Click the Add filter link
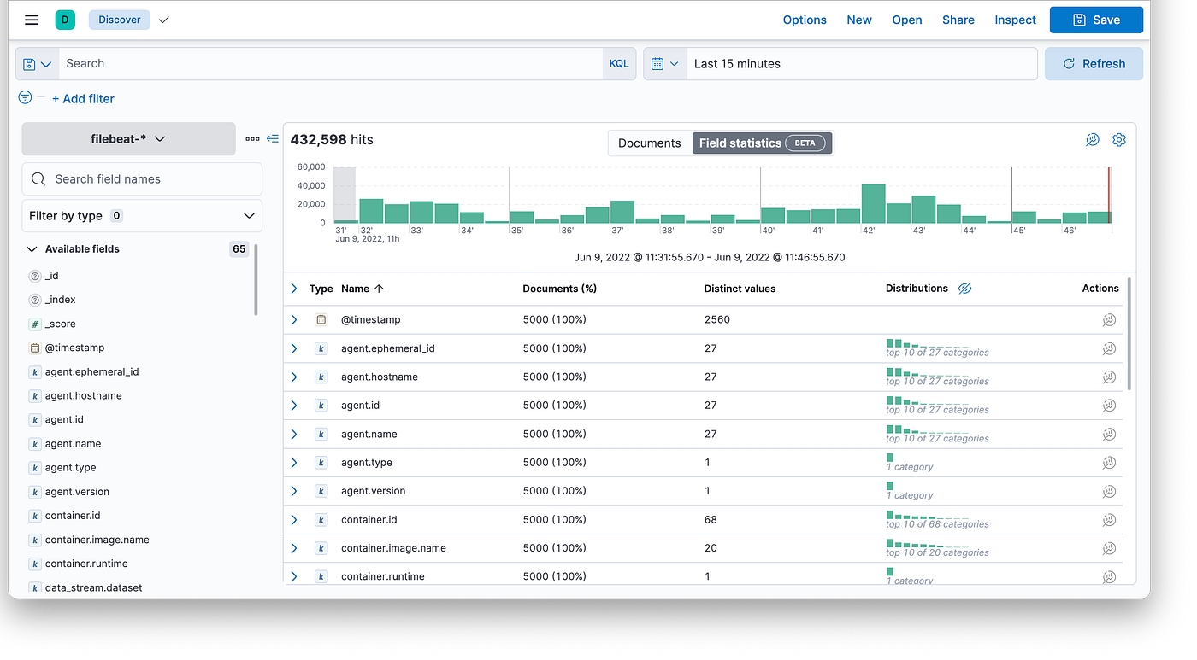This screenshot has height=660, width=1197. pyautogui.click(x=83, y=99)
